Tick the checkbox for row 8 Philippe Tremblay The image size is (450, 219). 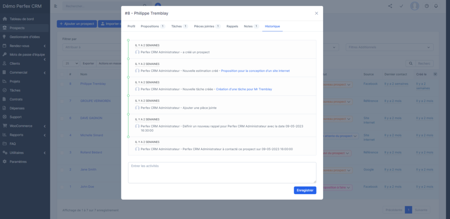[x=62, y=84]
